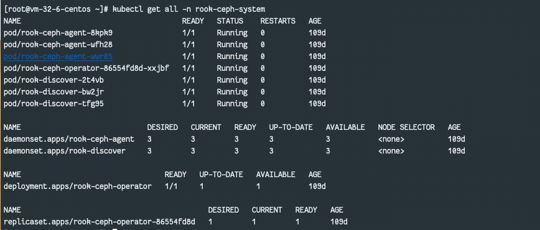The width and height of the screenshot is (540, 230).
Task: Click daemonset.apps/rook-ceph-agent name
Action: point(69,139)
